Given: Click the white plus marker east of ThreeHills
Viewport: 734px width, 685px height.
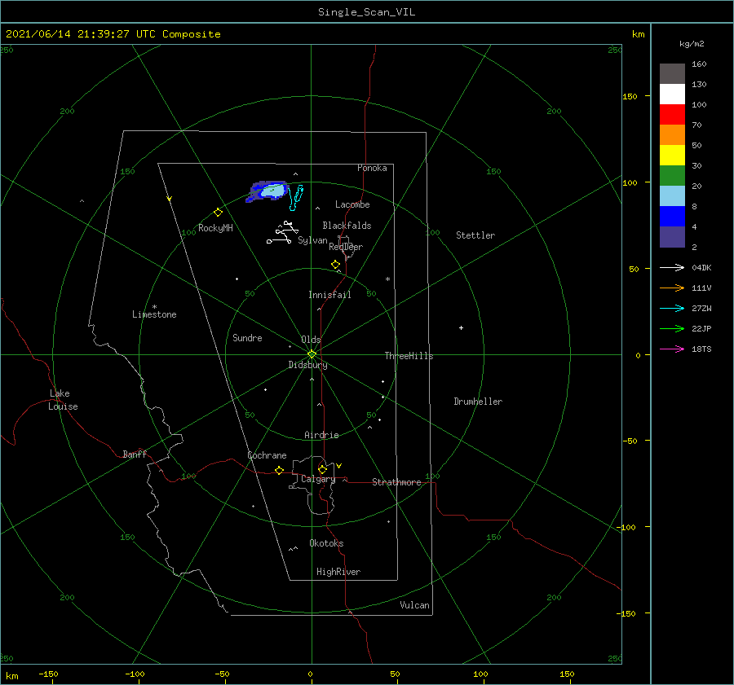Looking at the screenshot, I should tap(461, 327).
